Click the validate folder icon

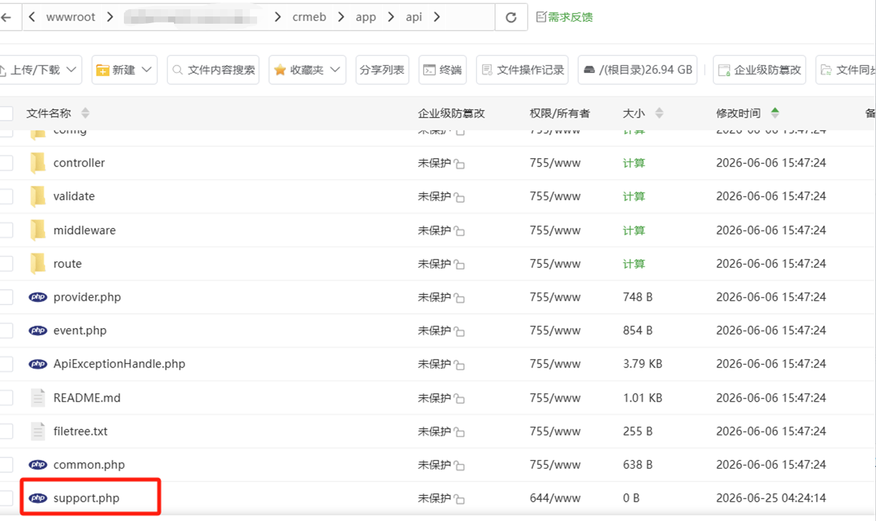(38, 196)
